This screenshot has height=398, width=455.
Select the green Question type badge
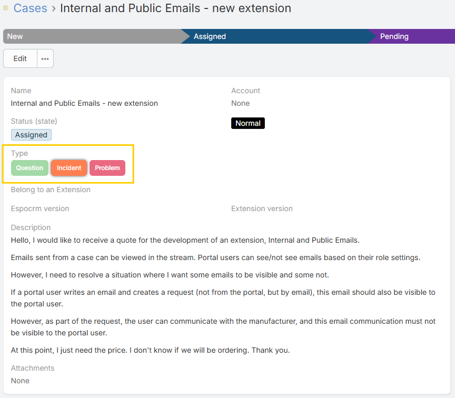(29, 168)
